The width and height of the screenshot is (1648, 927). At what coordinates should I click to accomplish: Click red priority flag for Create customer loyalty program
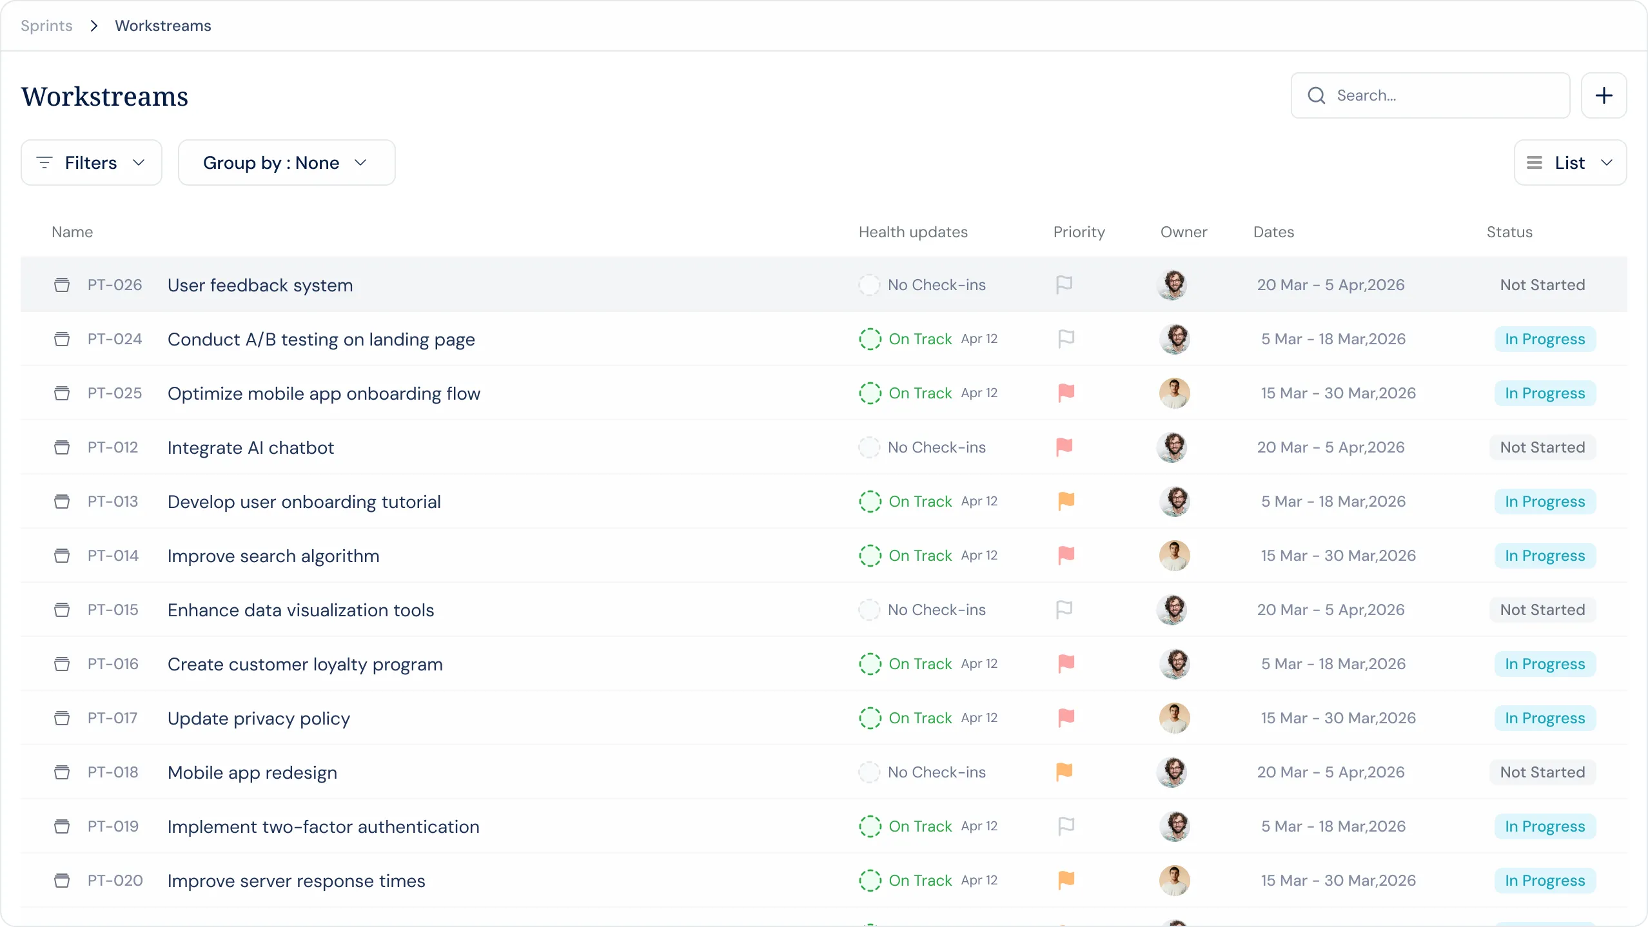click(x=1066, y=663)
